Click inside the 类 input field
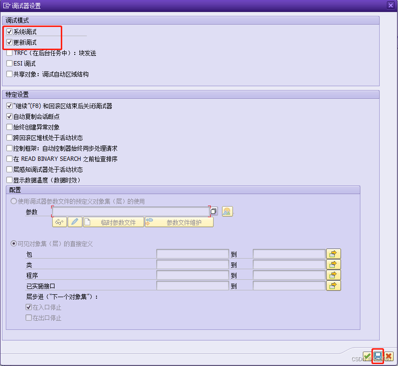The height and width of the screenshot is (366, 398). point(192,264)
